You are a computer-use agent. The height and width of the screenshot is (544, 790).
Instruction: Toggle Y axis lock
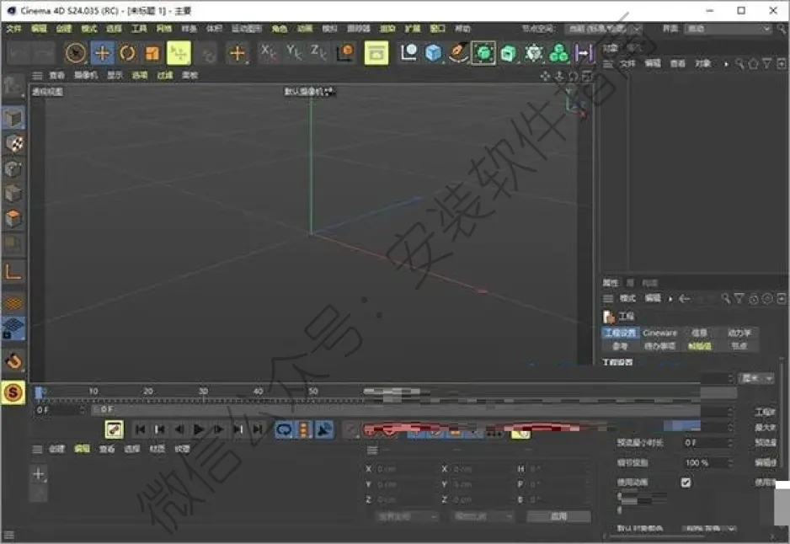294,52
